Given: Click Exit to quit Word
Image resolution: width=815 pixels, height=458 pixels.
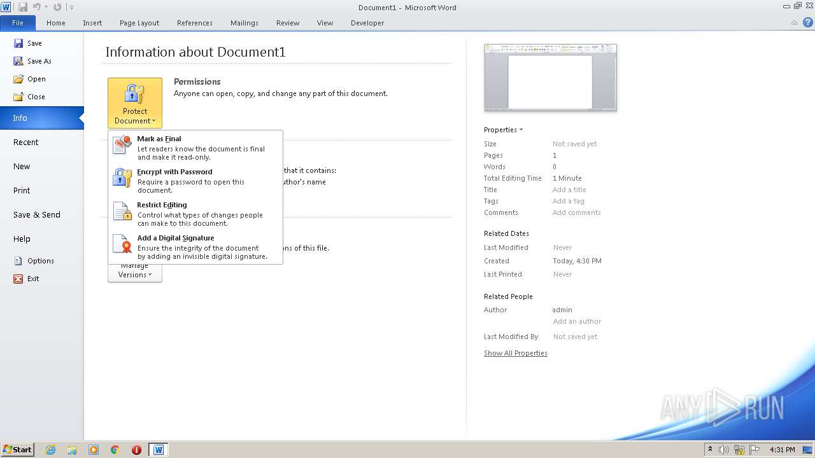Looking at the screenshot, I should [26, 279].
